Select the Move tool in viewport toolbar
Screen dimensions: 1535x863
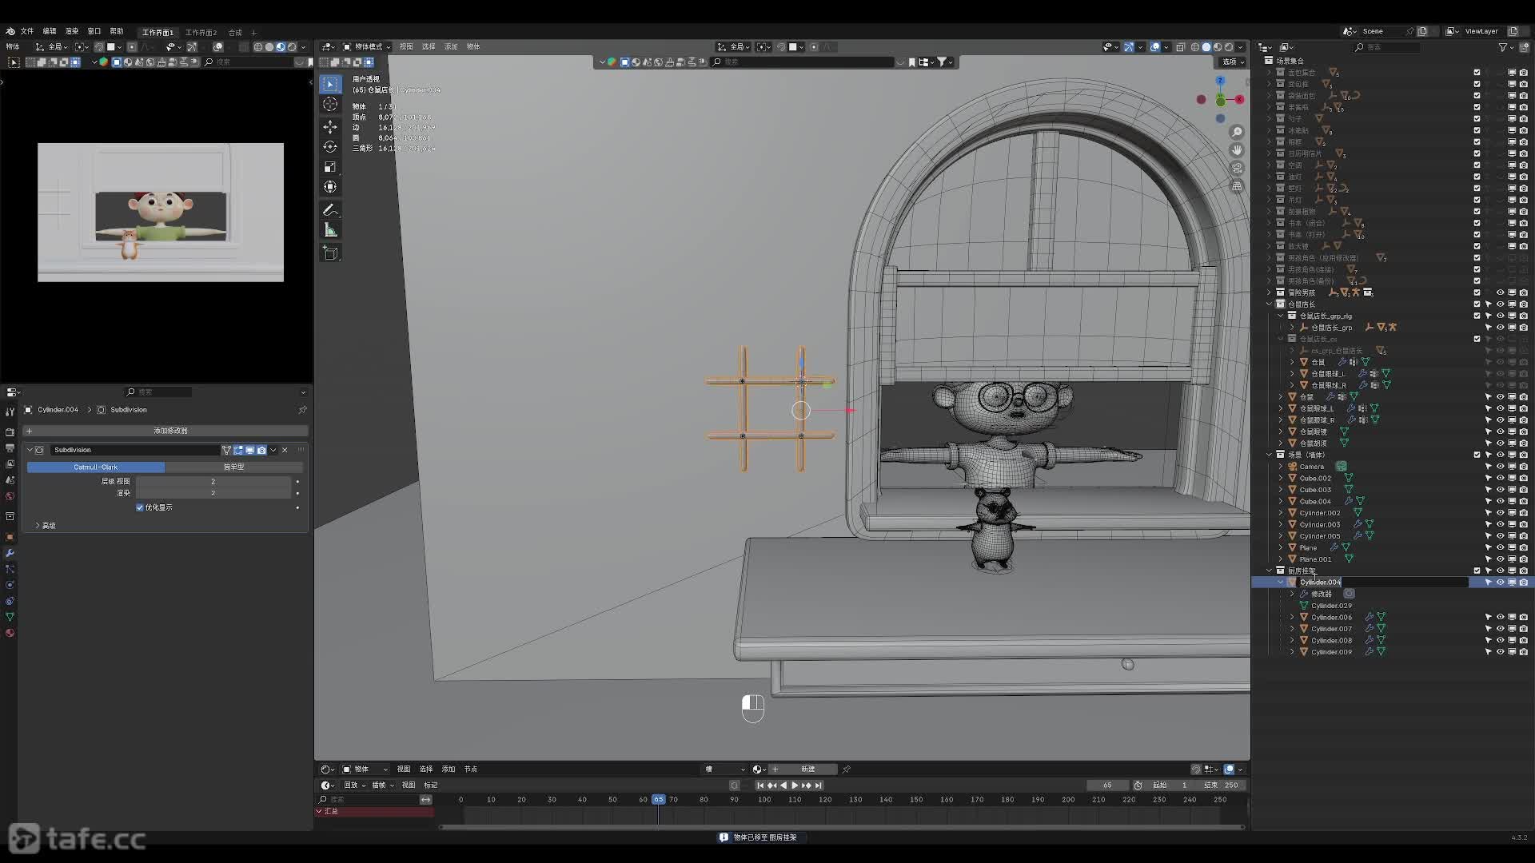330,127
